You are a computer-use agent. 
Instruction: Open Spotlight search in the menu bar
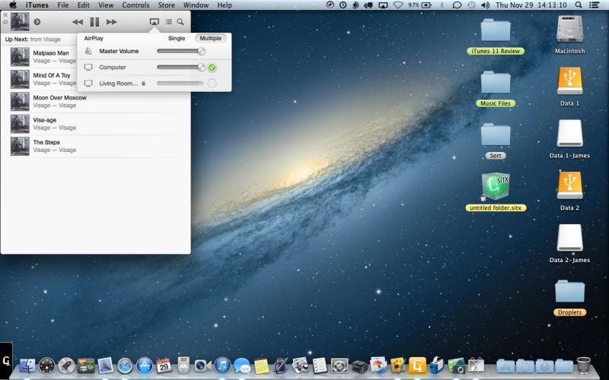pos(579,5)
